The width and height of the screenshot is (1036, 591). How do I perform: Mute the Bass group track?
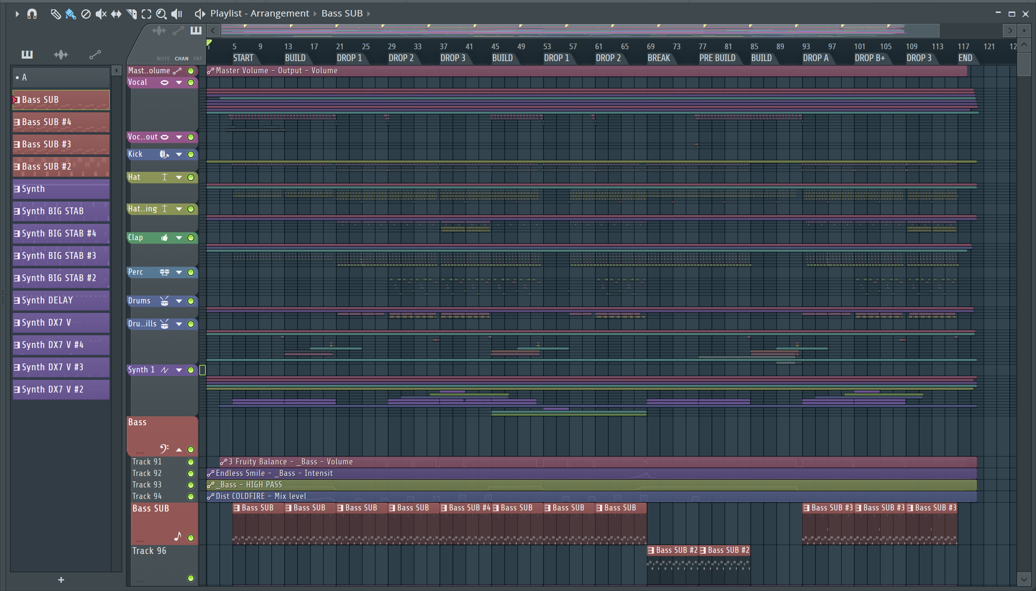pyautogui.click(x=190, y=449)
